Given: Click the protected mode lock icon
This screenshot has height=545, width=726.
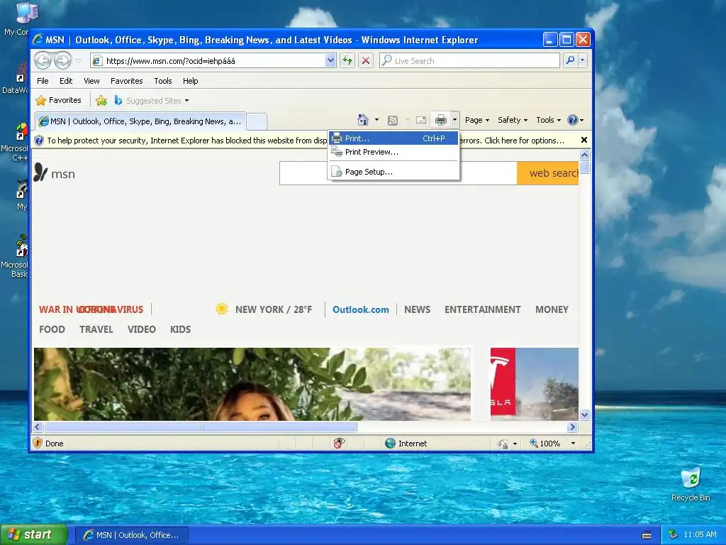Looking at the screenshot, I should [x=503, y=444].
